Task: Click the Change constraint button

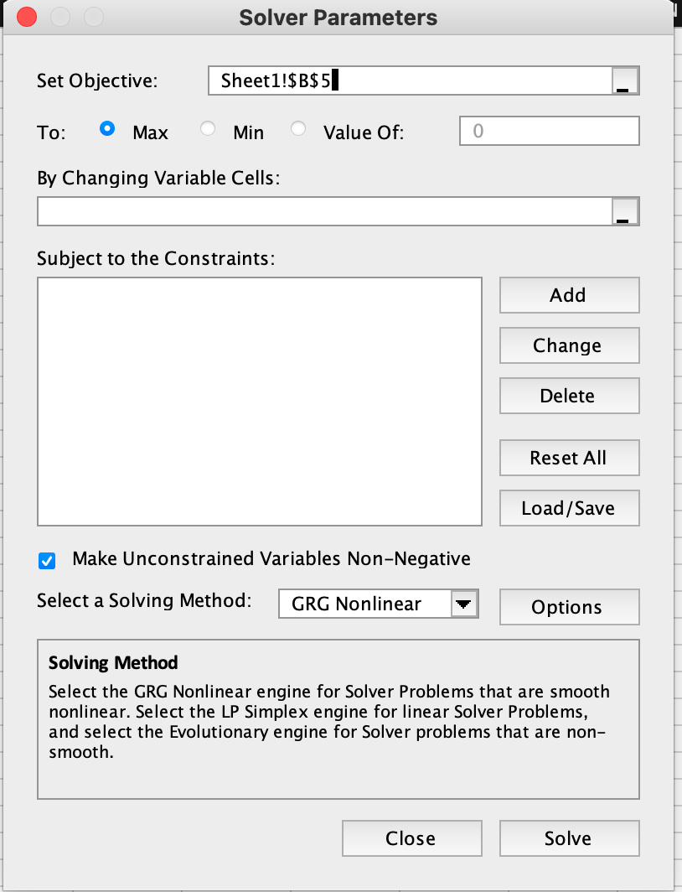Action: click(x=569, y=345)
